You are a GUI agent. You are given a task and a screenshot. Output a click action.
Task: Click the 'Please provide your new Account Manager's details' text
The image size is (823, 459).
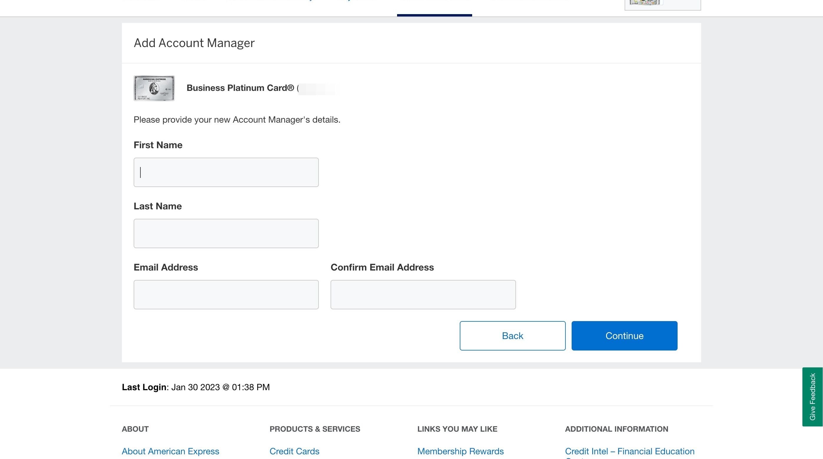(x=237, y=120)
